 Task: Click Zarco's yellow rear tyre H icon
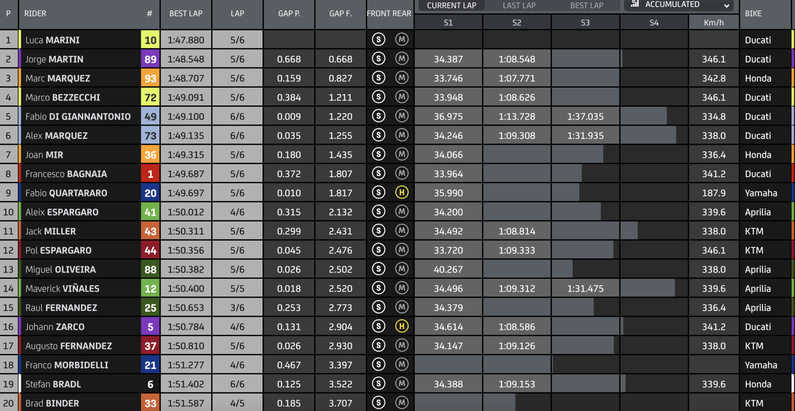coord(402,326)
